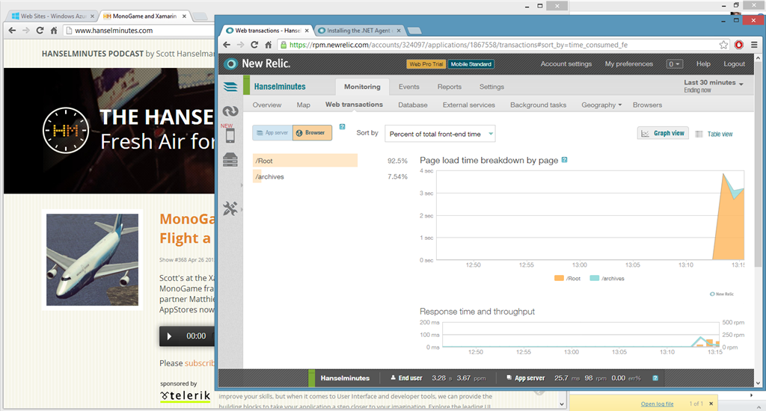Viewport: 766px width, 411px height.
Task: Select the Monitoring tab
Action: [362, 87]
